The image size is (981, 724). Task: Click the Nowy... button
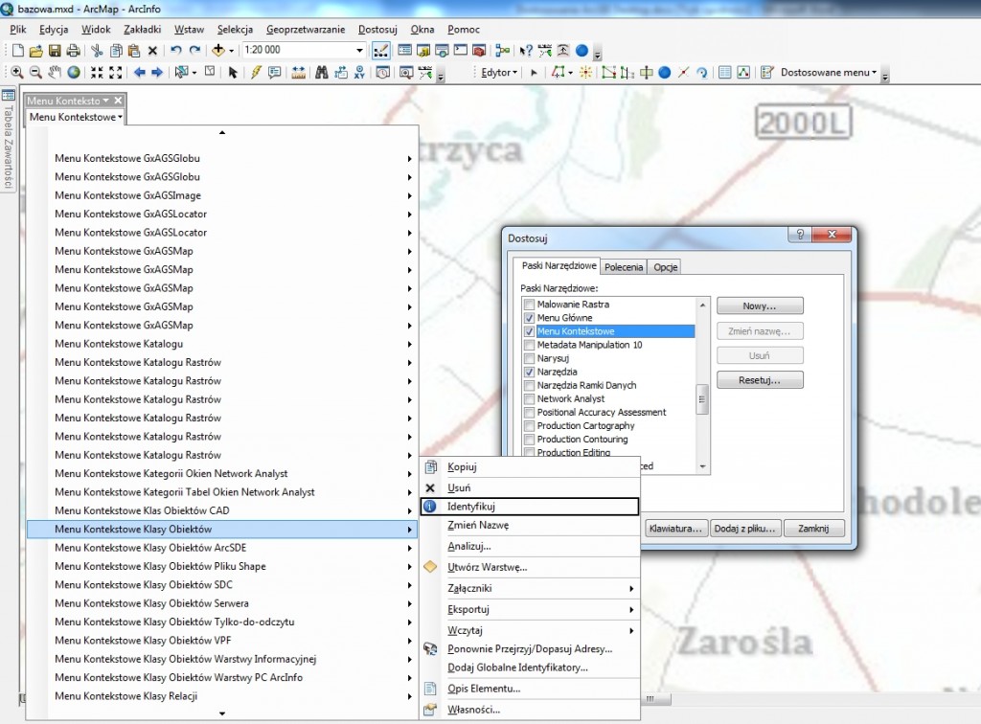(760, 306)
